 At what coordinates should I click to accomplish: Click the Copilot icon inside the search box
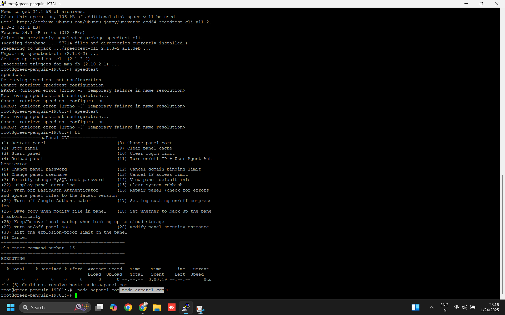pyautogui.click(x=82, y=307)
